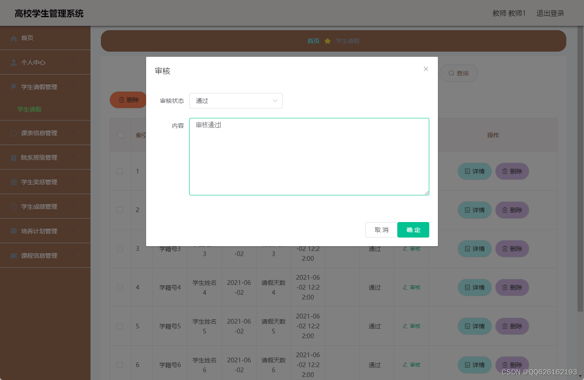Screen dimensions: 584x380
Task: Select the 学生请假 submenu item
Action: point(29,109)
